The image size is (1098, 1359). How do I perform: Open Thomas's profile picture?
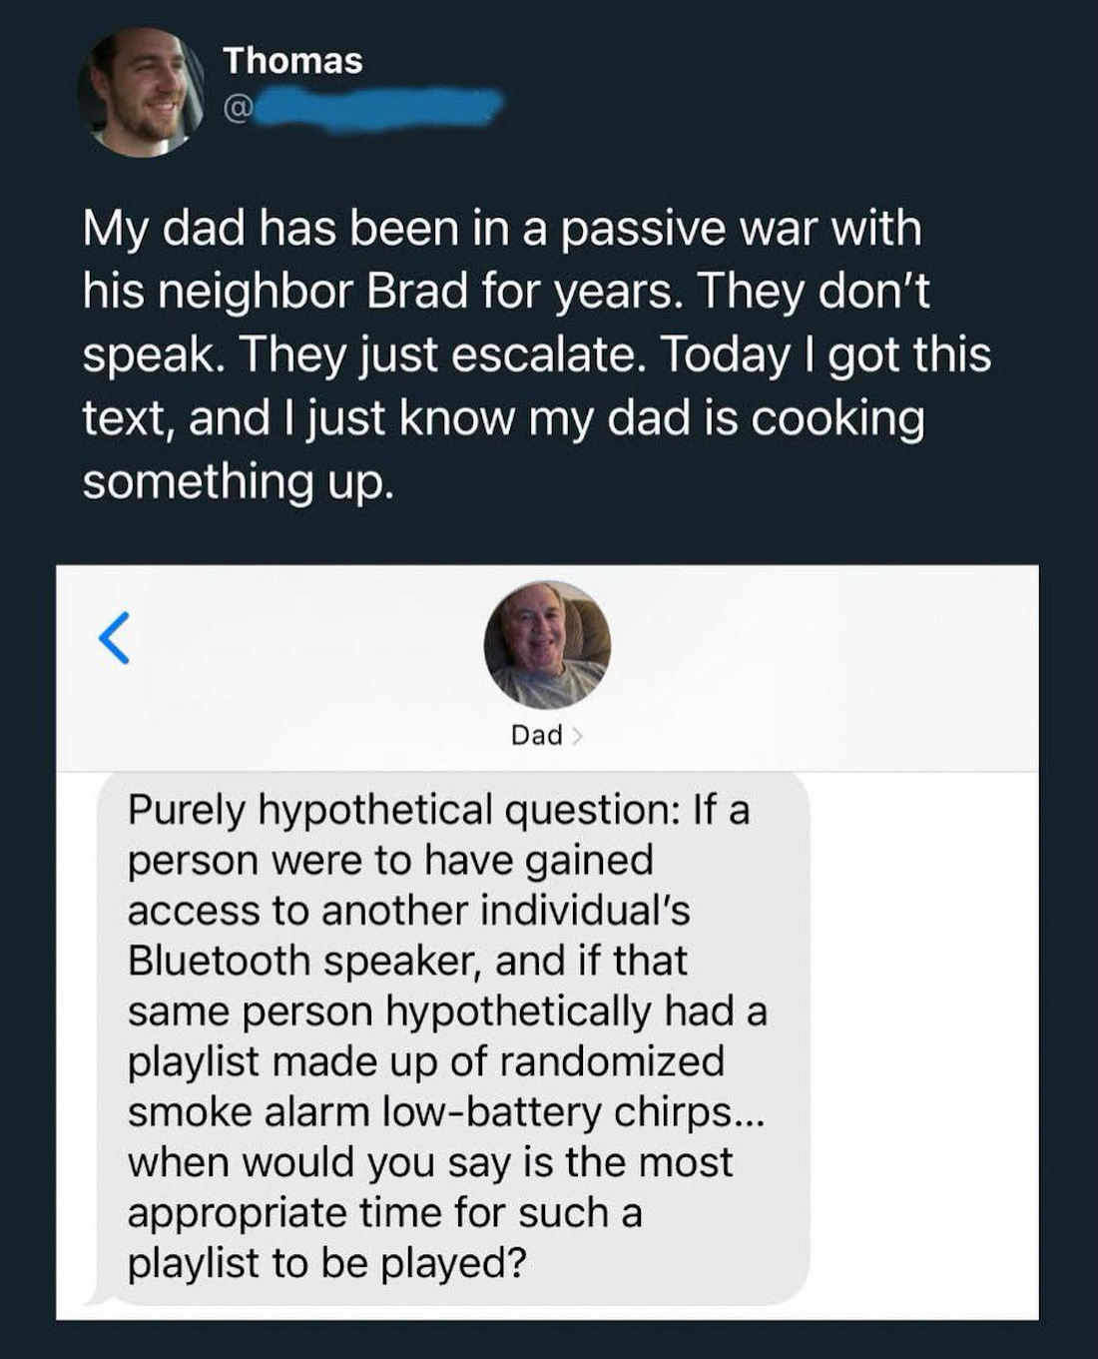tap(142, 92)
